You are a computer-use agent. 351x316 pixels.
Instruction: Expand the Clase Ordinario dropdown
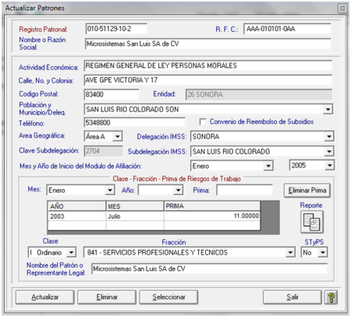[x=71, y=252]
